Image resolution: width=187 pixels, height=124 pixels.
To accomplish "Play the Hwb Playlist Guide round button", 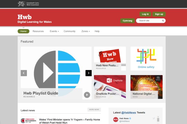I will coord(87,95).
